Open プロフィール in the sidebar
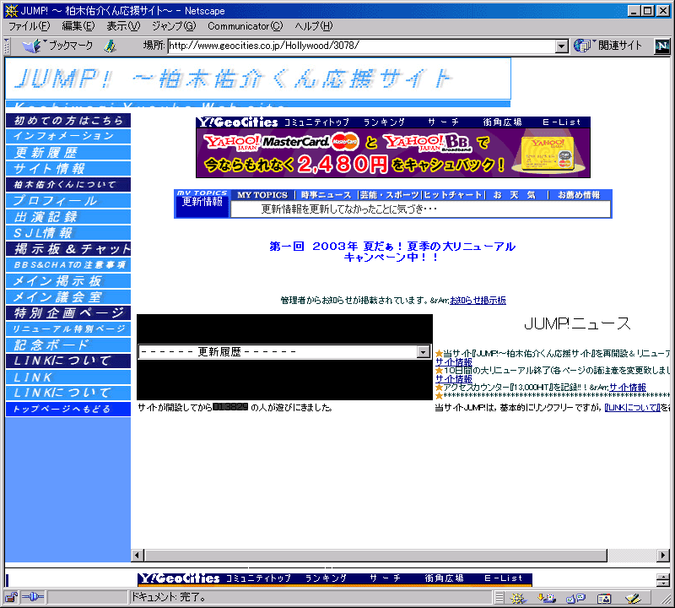The height and width of the screenshot is (608, 675). (68, 201)
